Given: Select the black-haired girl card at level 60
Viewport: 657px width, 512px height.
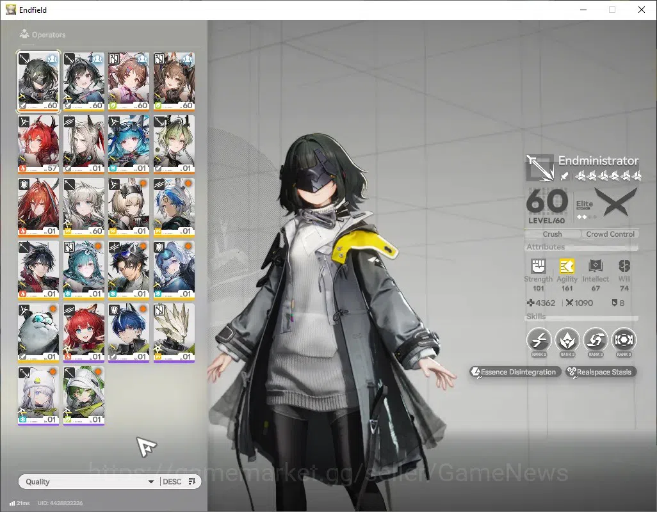Looking at the screenshot, I should point(84,82).
